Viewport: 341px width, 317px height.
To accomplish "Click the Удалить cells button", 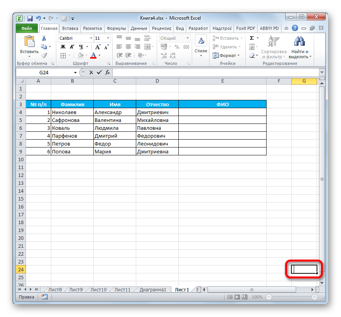I will (226, 47).
